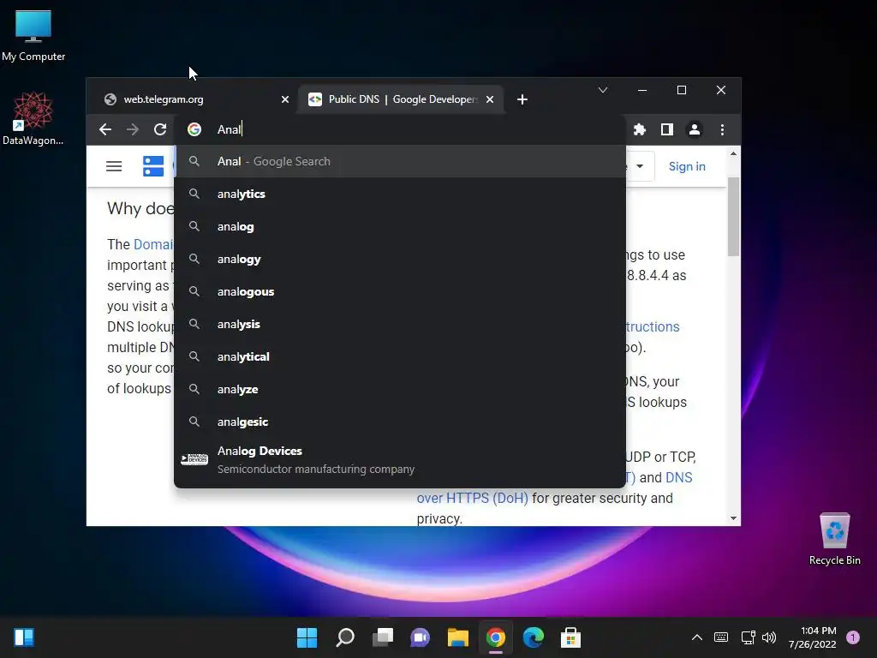Open Widgets panel on taskbar

23,637
